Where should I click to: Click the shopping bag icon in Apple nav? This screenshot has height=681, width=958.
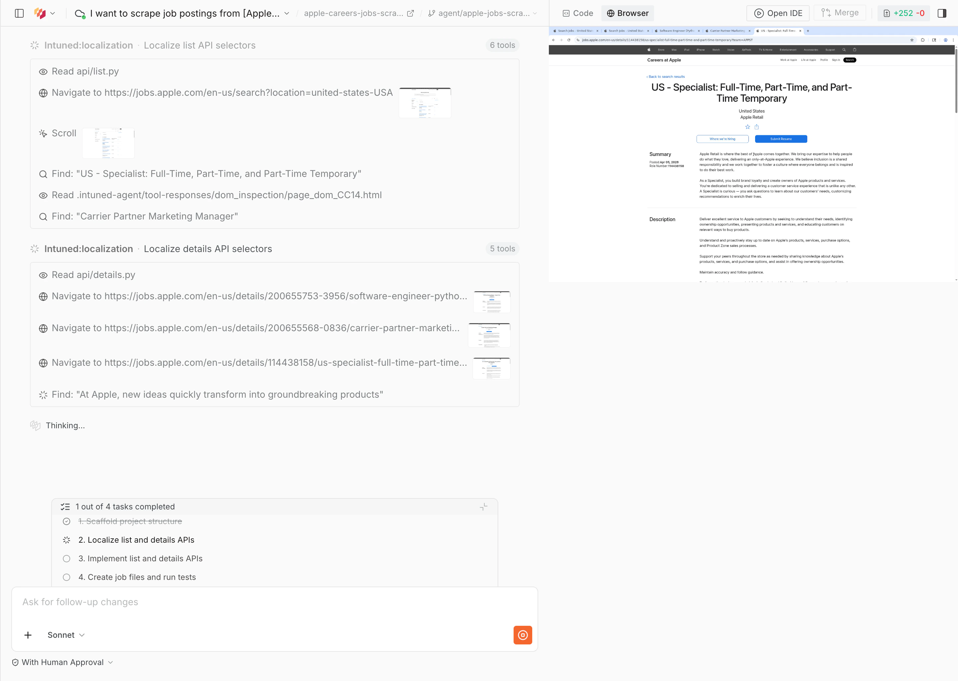click(x=855, y=50)
